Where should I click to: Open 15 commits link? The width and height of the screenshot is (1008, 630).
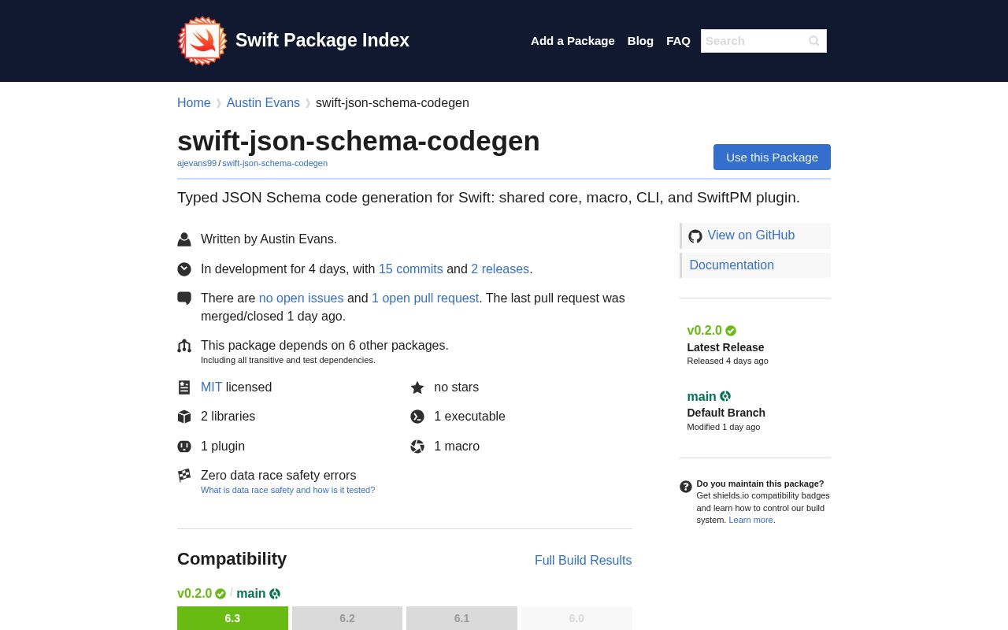(411, 269)
